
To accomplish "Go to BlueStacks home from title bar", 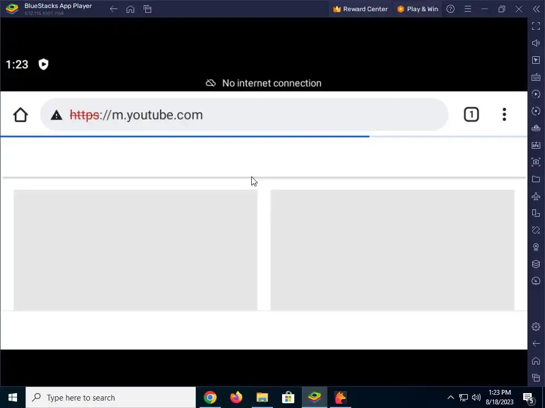I will click(x=130, y=9).
